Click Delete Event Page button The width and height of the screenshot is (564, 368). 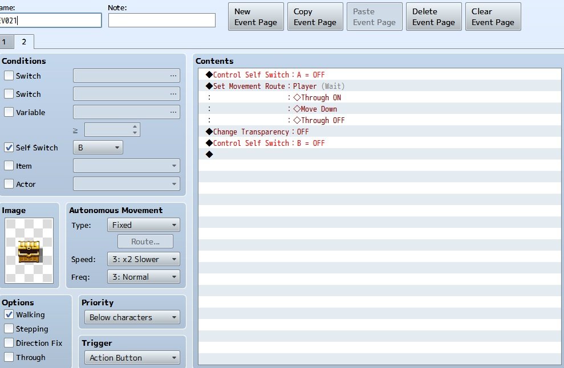(x=434, y=17)
